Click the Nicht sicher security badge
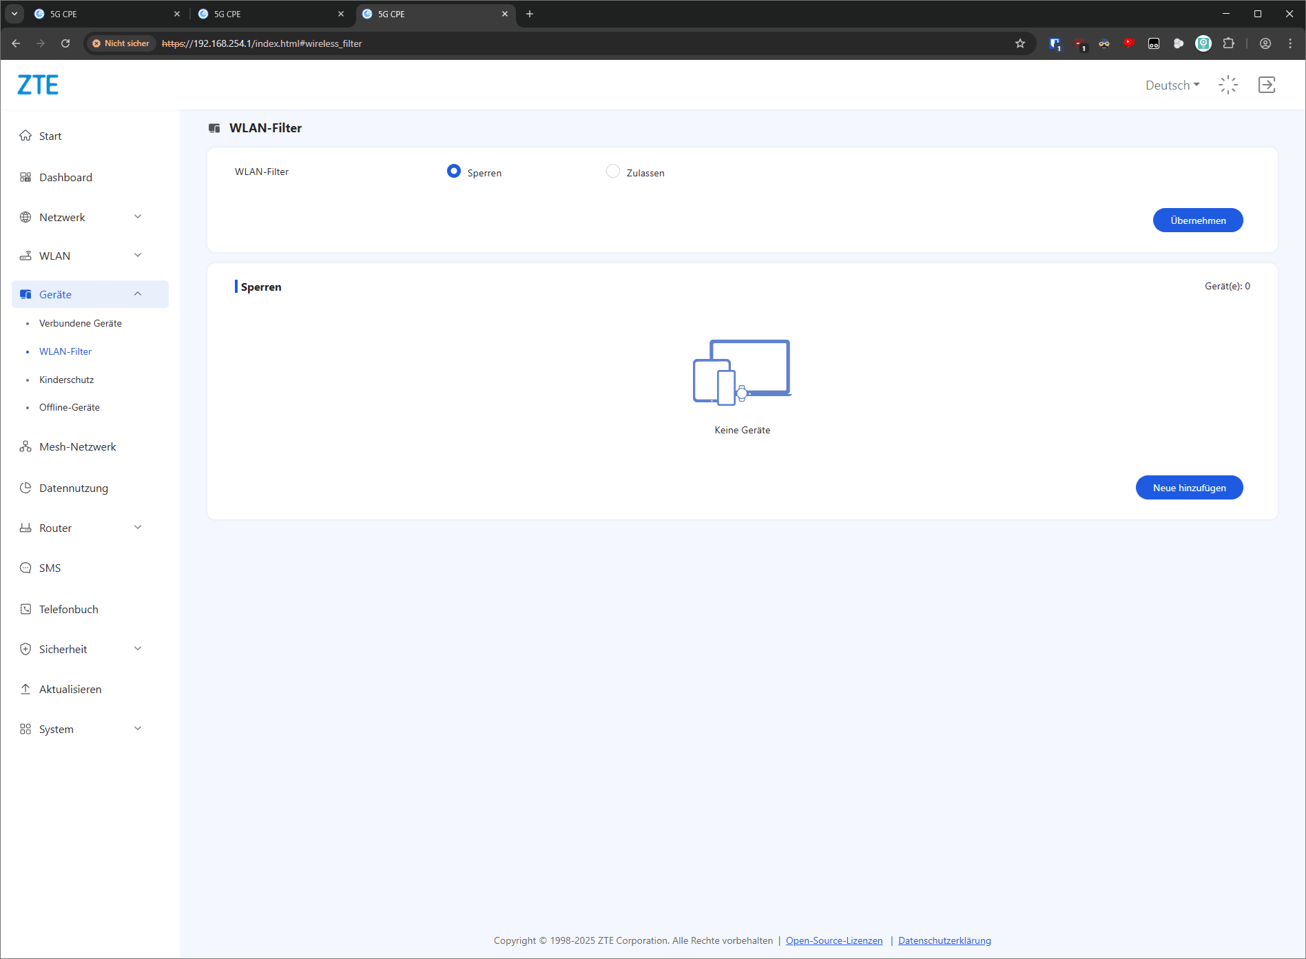The height and width of the screenshot is (959, 1306). [x=121, y=43]
